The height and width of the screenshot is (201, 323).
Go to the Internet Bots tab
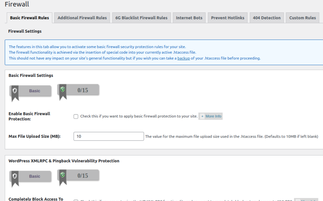coord(189,18)
